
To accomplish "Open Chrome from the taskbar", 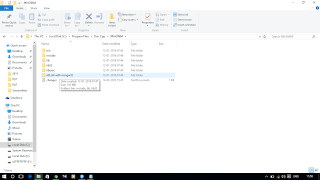I will (56, 176).
